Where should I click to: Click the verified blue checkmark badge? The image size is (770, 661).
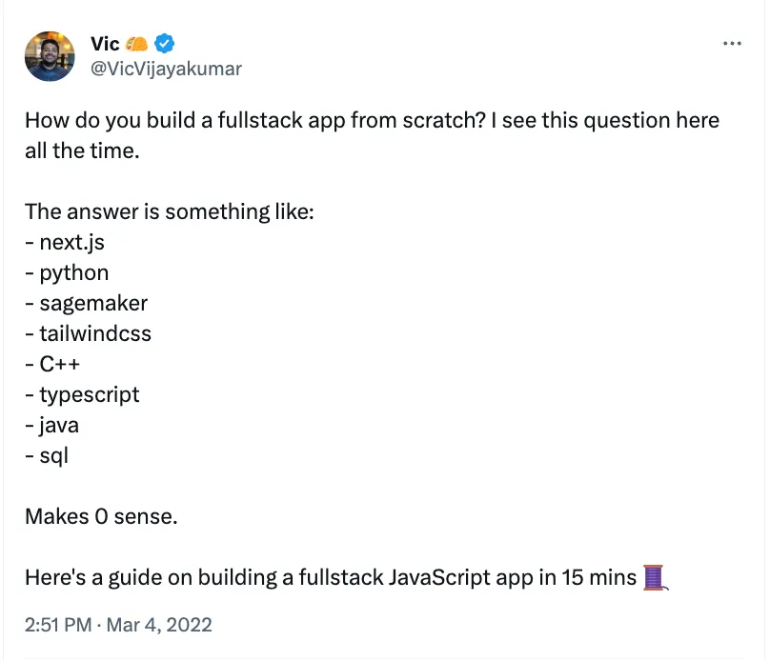[x=162, y=43]
